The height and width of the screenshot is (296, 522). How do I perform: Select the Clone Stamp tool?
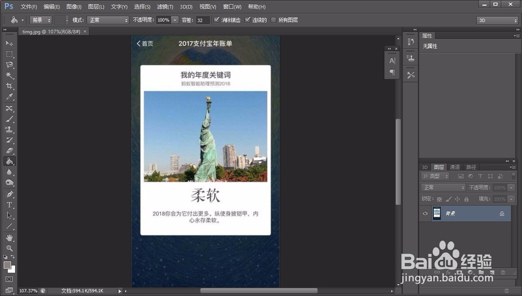tap(9, 130)
